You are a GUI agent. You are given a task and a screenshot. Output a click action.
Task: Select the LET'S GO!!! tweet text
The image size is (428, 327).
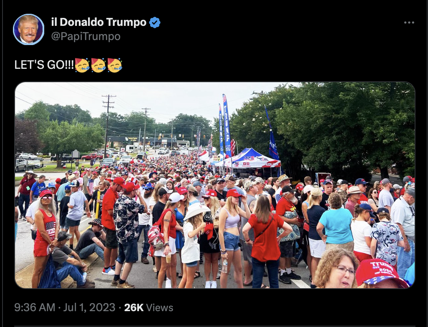point(44,65)
